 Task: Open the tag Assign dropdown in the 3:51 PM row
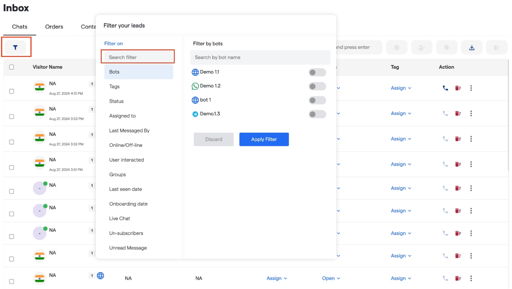click(401, 164)
